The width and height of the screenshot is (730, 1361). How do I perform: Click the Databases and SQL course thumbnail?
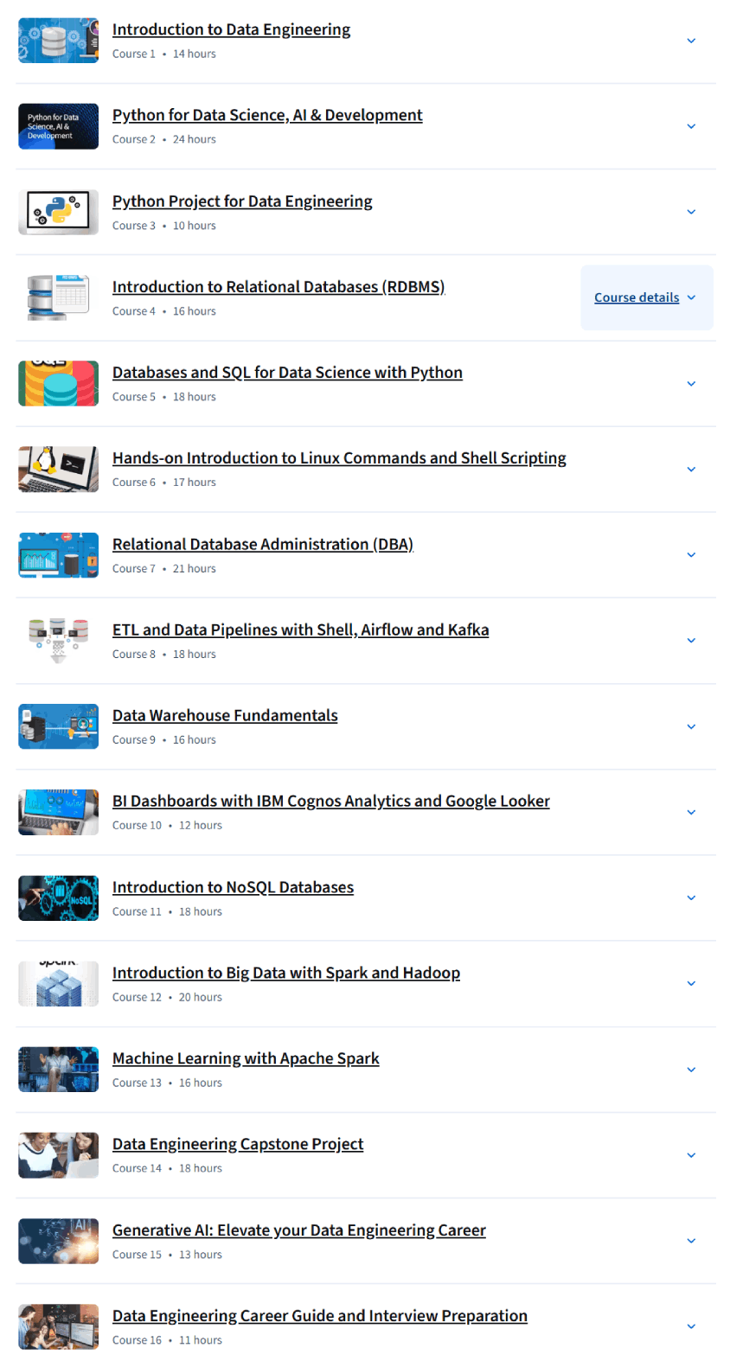click(58, 384)
